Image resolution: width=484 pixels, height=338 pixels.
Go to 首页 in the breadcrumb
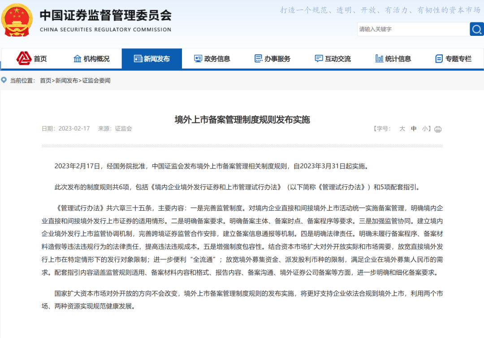[46, 81]
